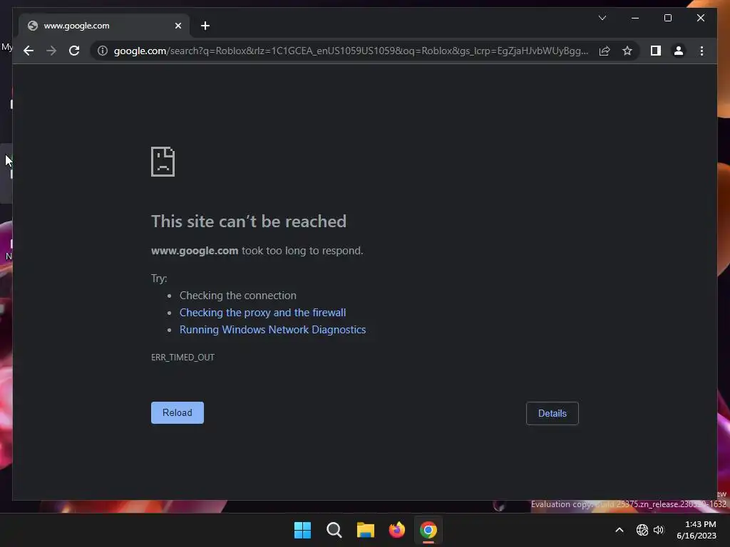730x547 pixels.
Task: Click the ERR_TIMED_OUT error code text
Action: click(x=182, y=358)
